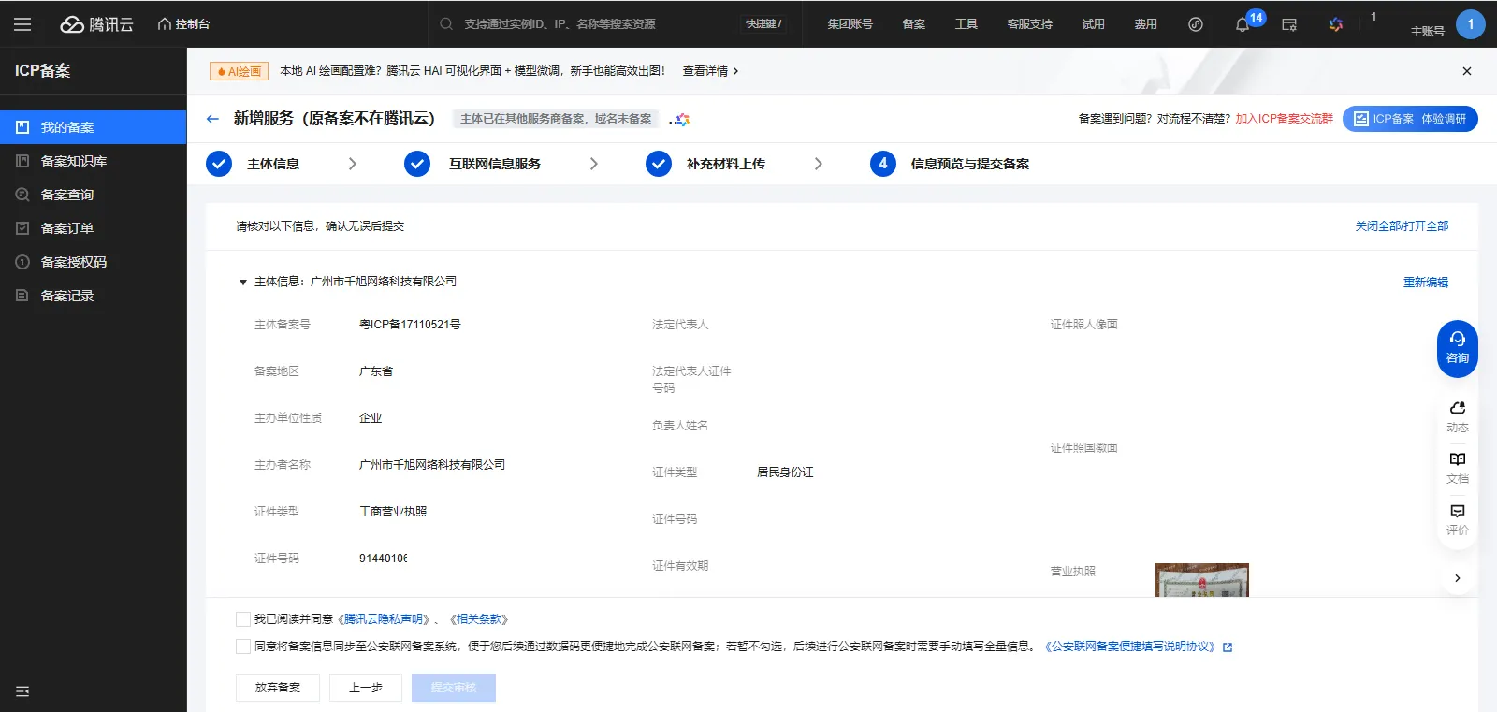Go to the 控制台 console home
Image resolution: width=1497 pixels, height=712 pixels.
[184, 24]
